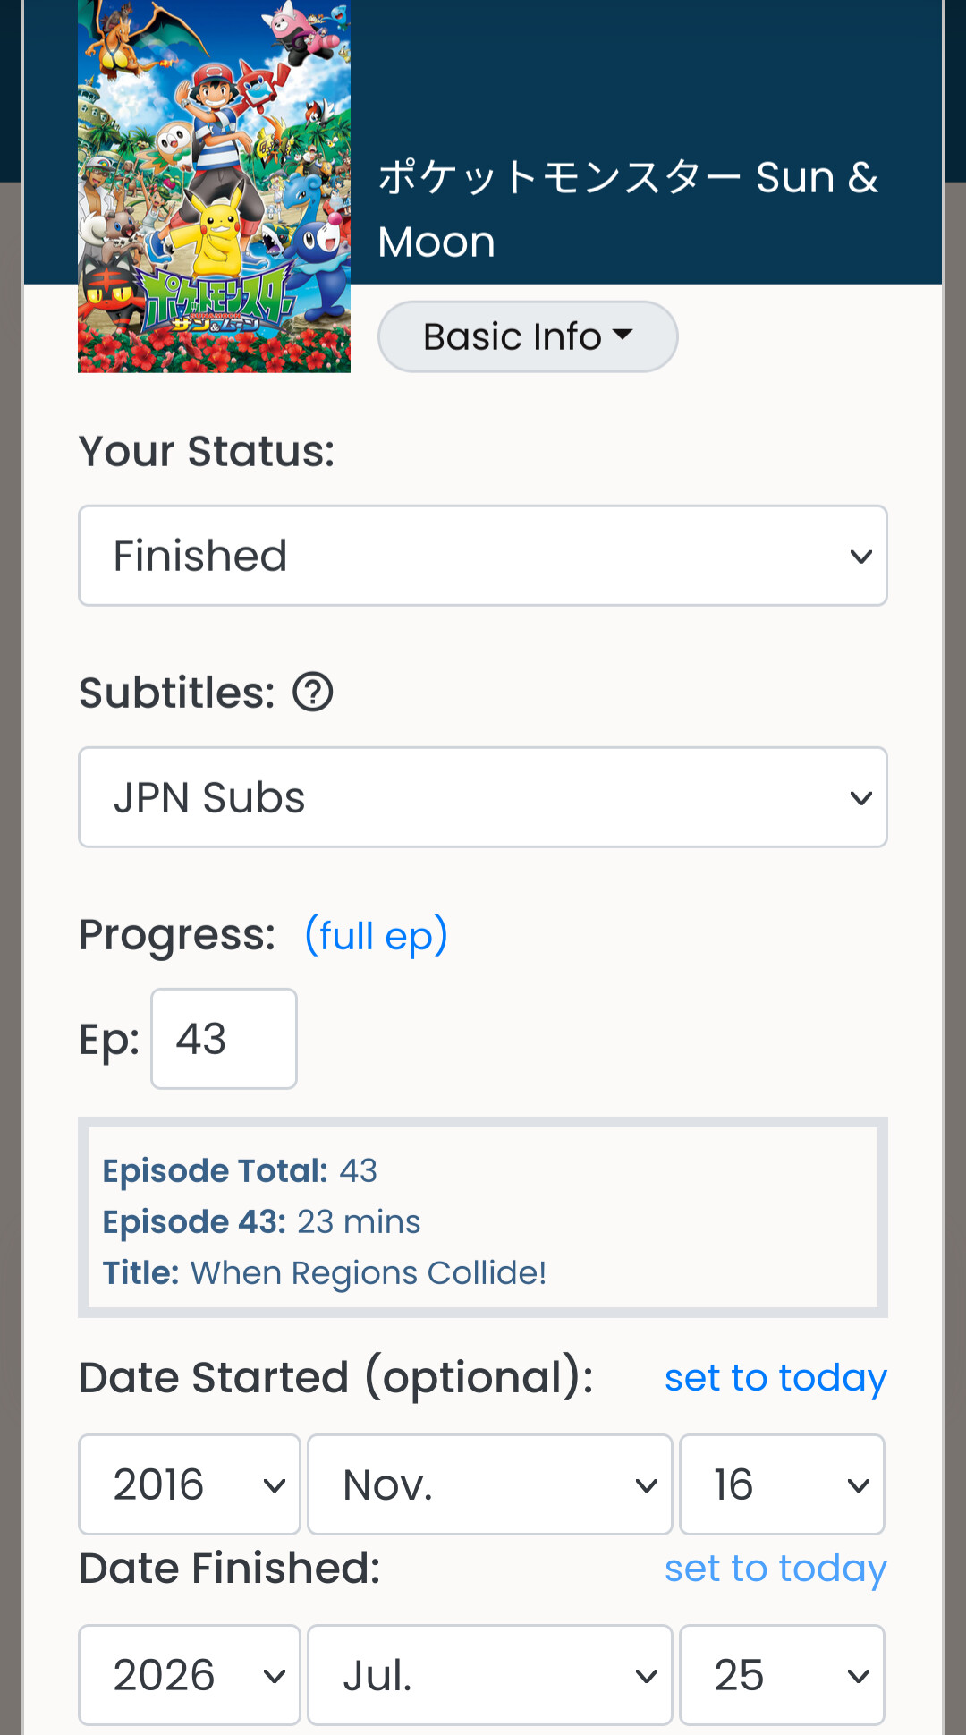
Task: Click the Ep number input field
Action: (224, 1039)
